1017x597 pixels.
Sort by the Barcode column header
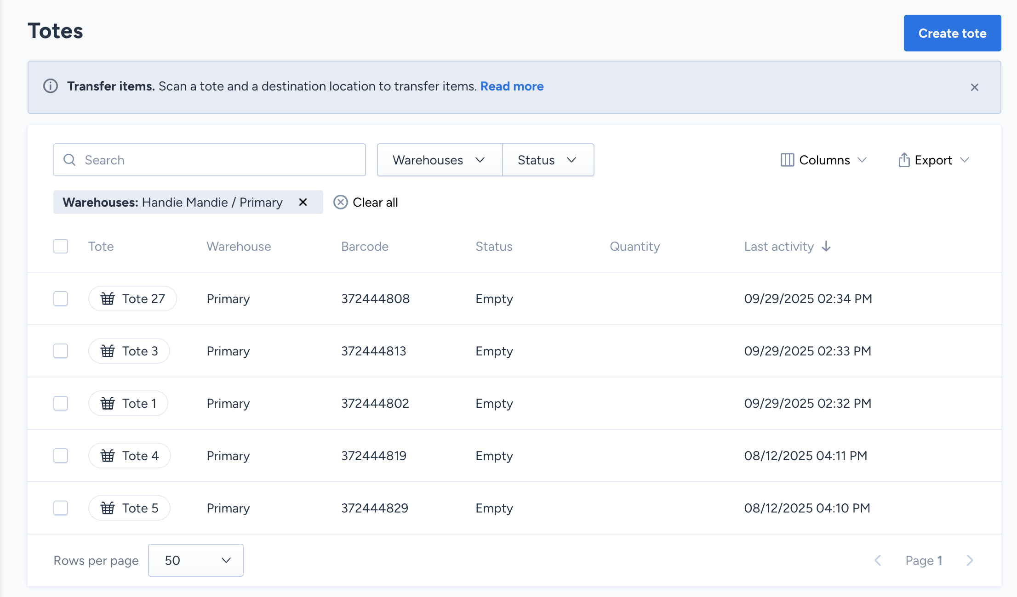click(365, 246)
